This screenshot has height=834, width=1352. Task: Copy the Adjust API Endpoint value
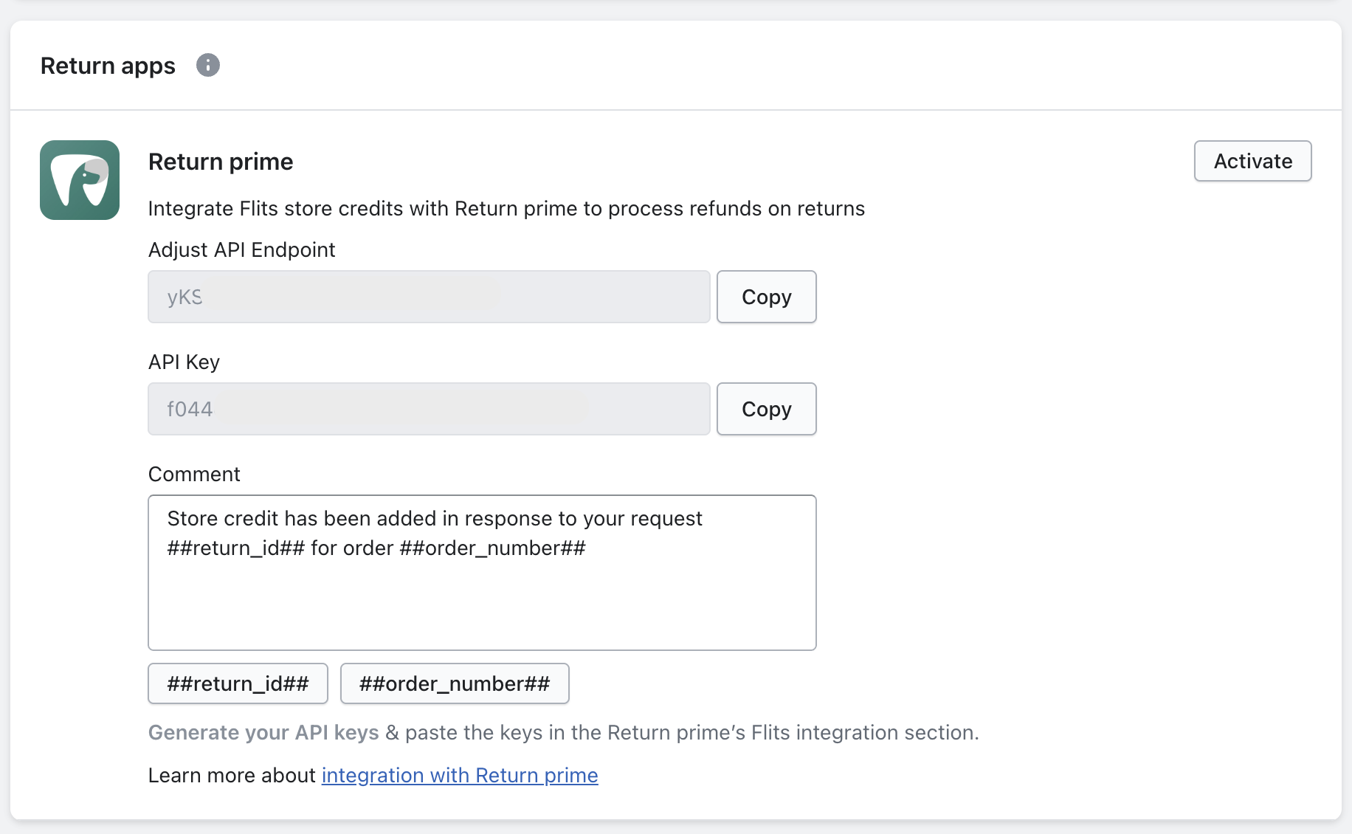[x=766, y=297]
